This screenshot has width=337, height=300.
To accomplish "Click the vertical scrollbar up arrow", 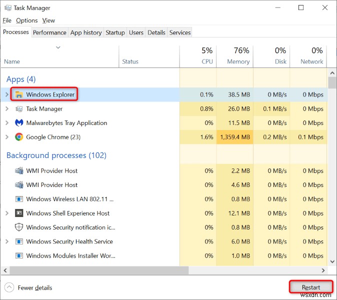I will click(x=332, y=73).
